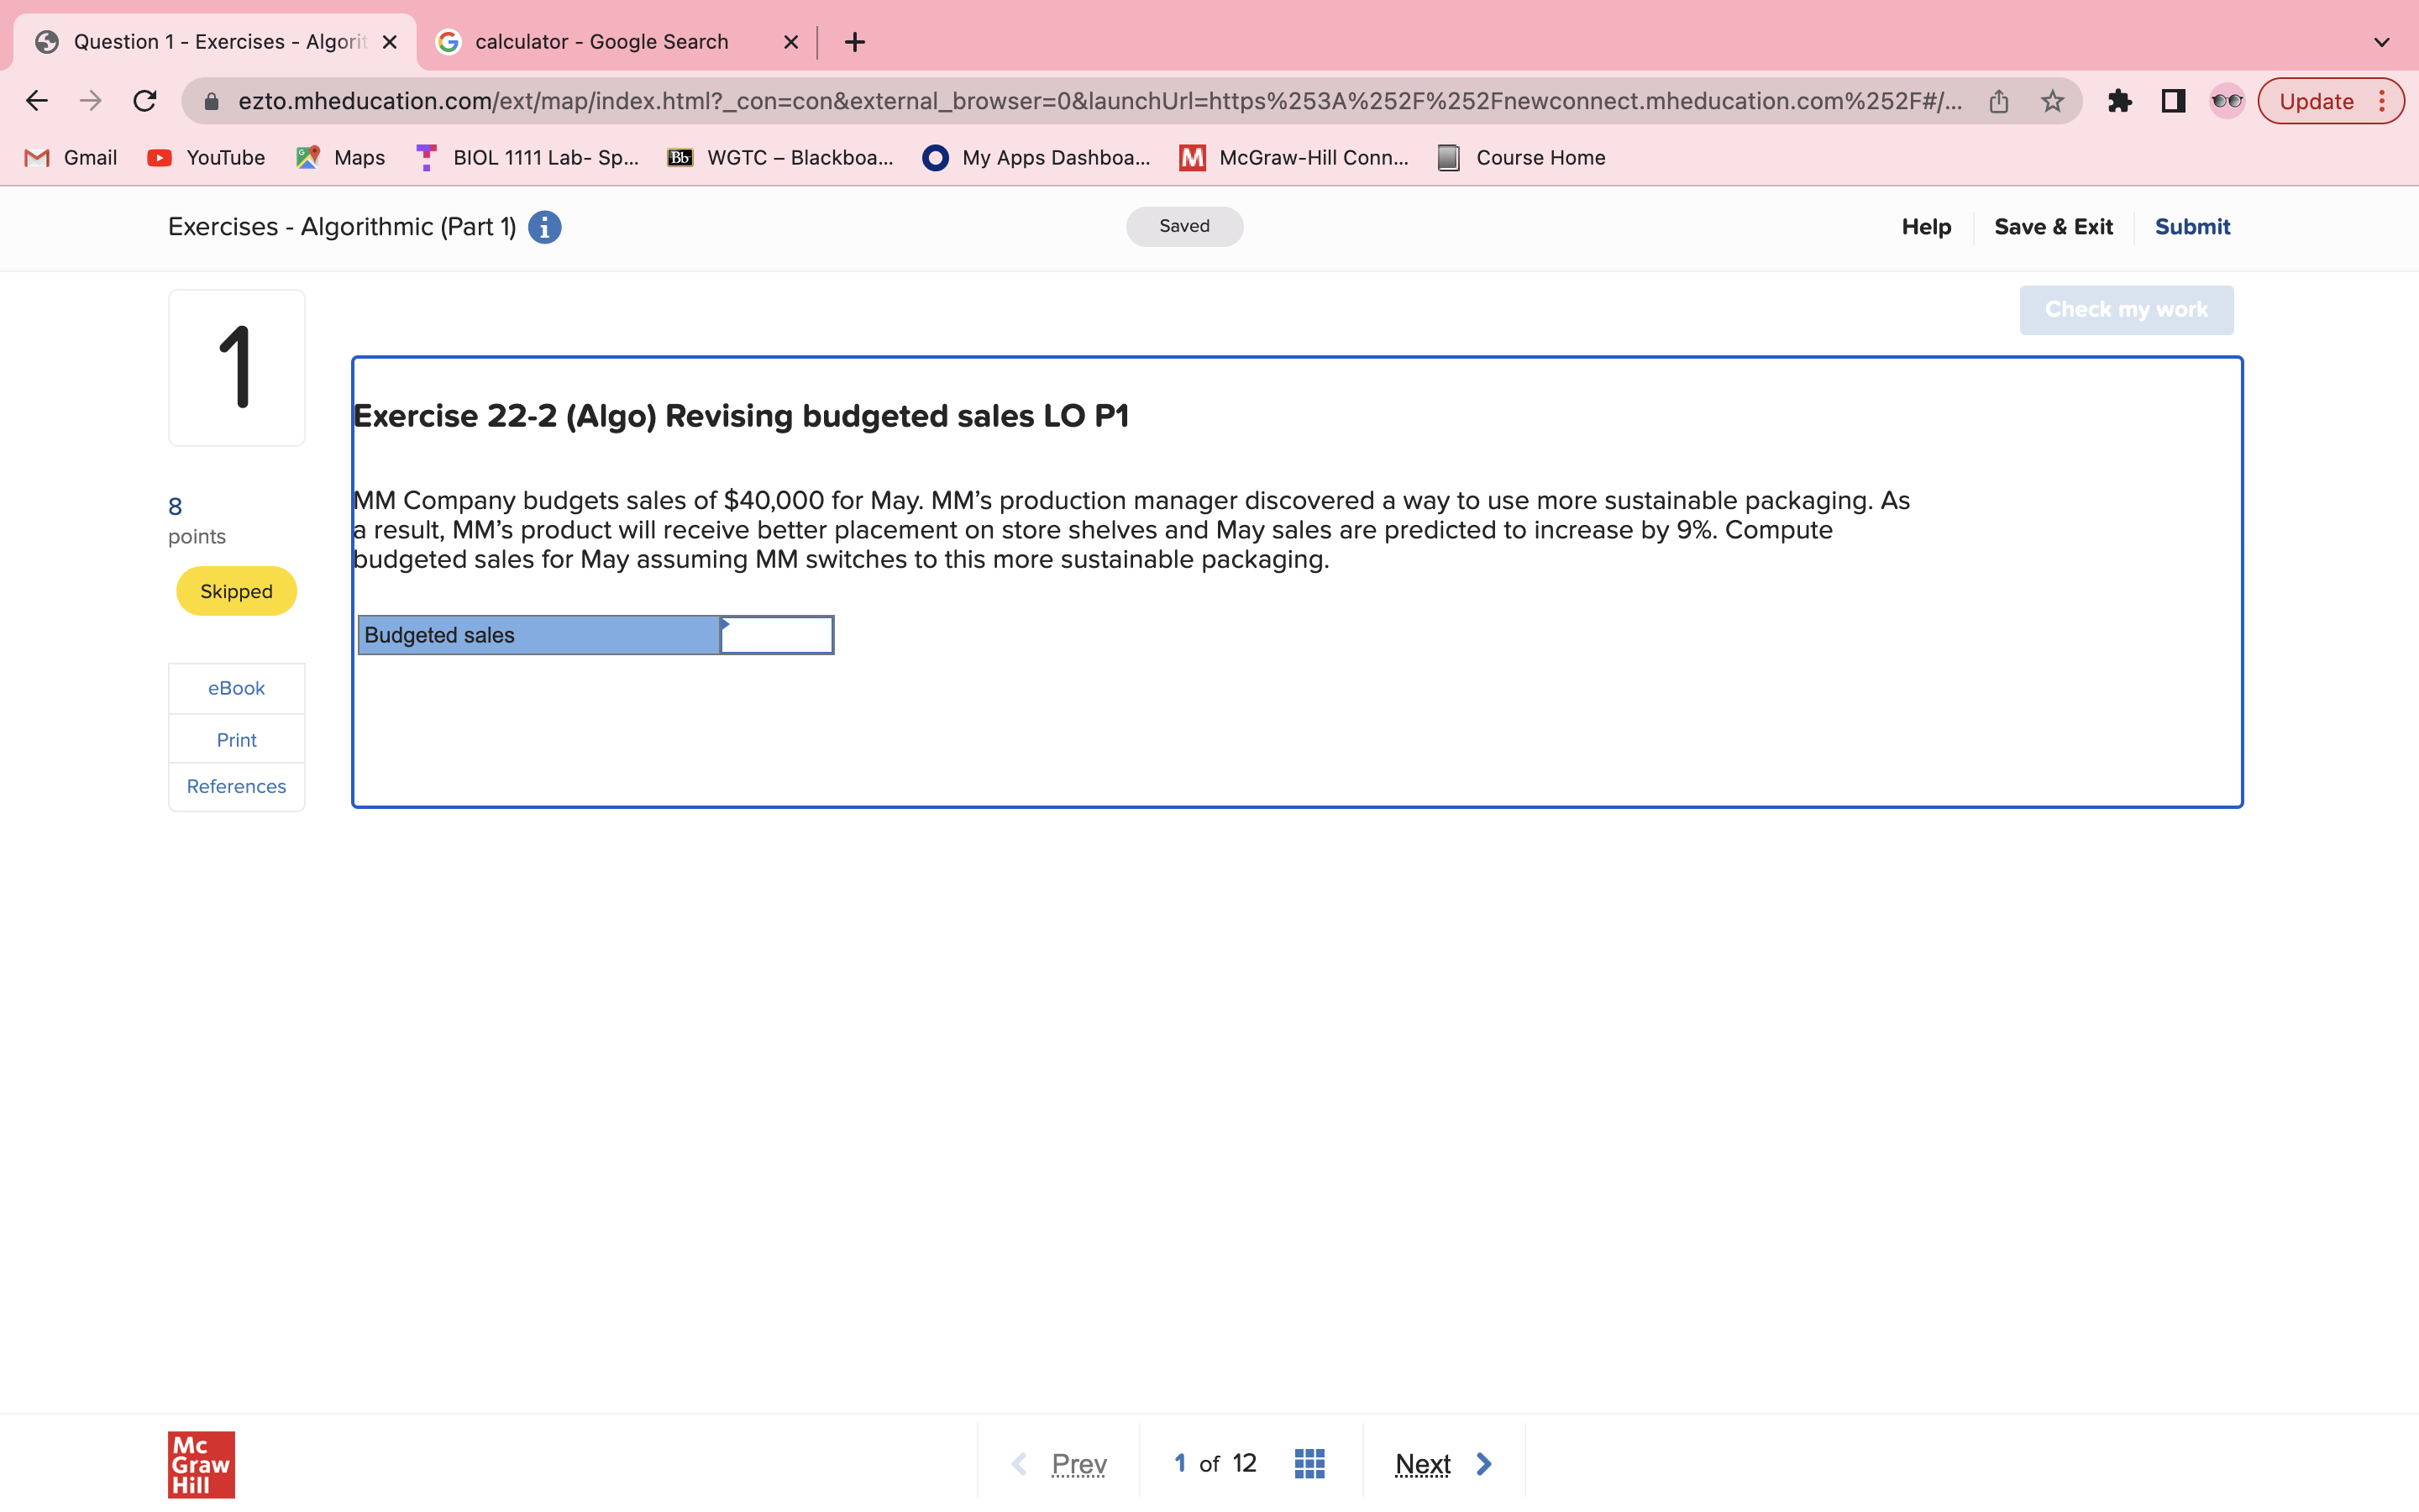Toggle the side panel icon
2419x1512 pixels.
(2171, 100)
